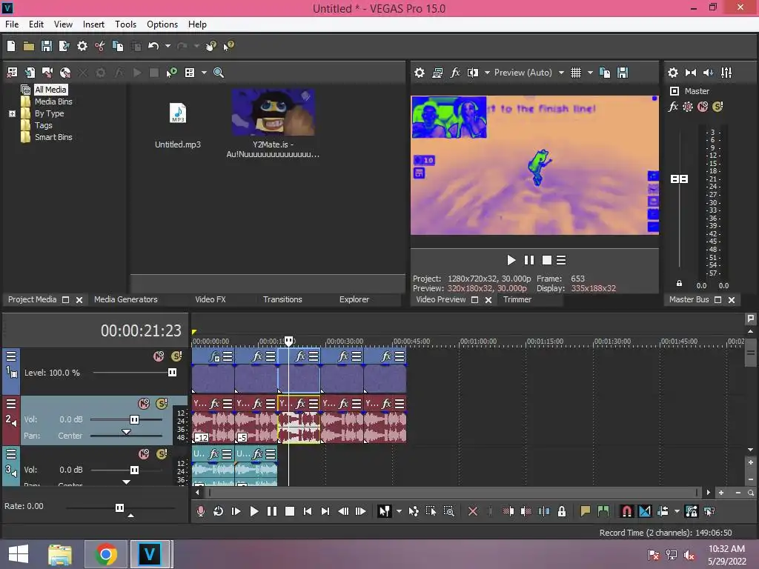Toggle Split Screen View icon
759x569 pixels.
coord(472,73)
